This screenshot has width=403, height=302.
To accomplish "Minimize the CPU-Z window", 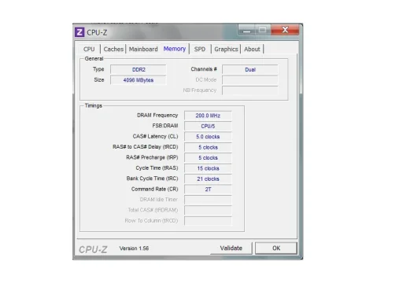I will tap(246, 30).
